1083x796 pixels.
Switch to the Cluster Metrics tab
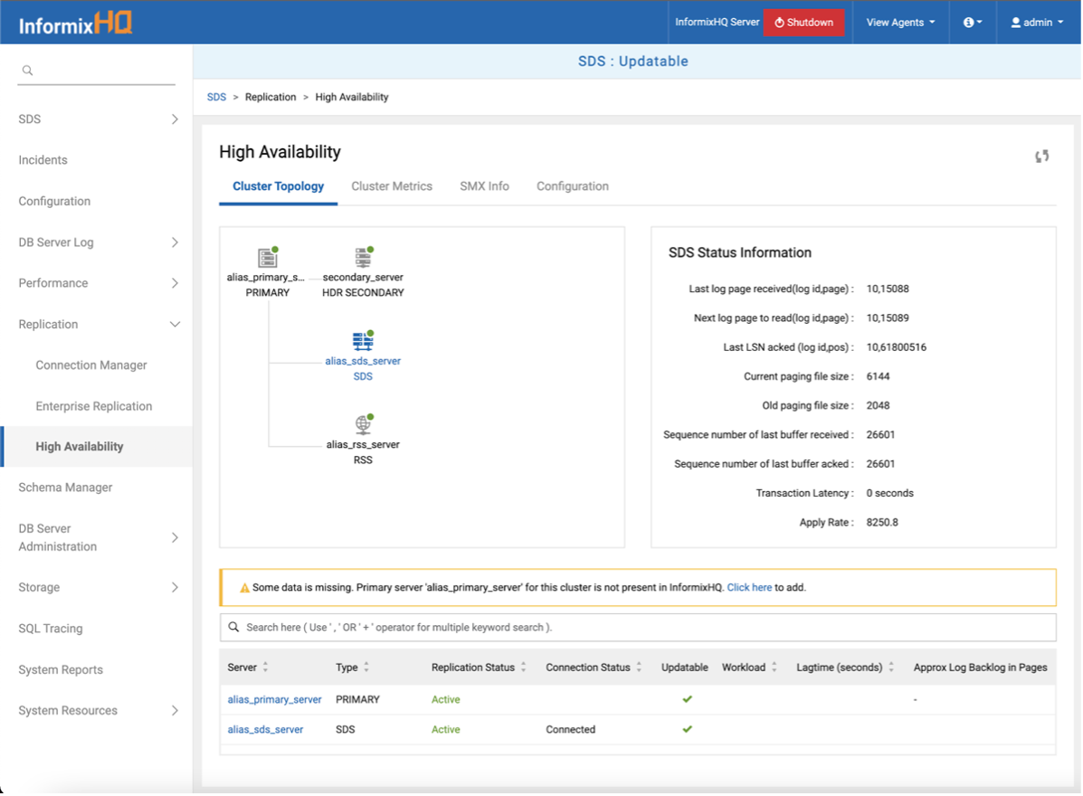[x=392, y=186]
